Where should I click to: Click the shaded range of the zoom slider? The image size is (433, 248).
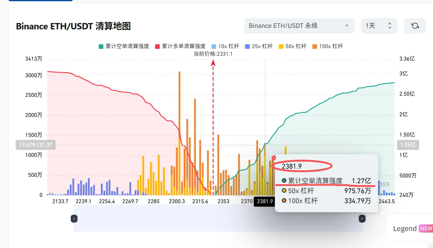click(x=218, y=218)
